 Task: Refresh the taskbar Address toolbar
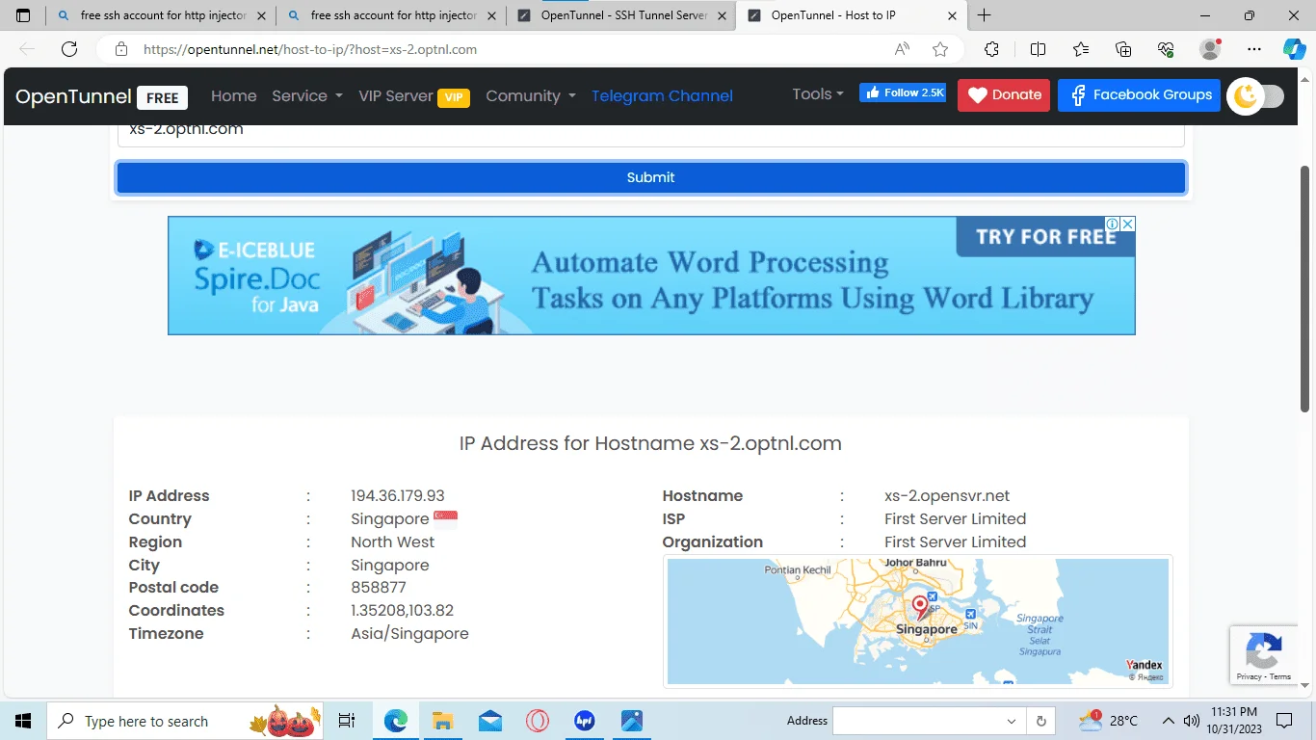tap(1040, 721)
